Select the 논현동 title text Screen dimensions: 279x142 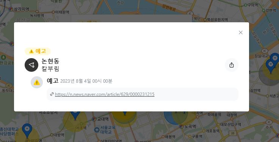tap(50, 61)
